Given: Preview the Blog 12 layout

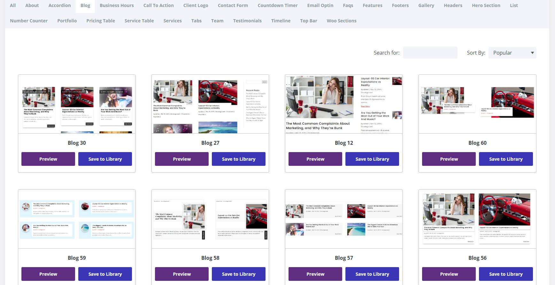Looking at the screenshot, I should (315, 159).
